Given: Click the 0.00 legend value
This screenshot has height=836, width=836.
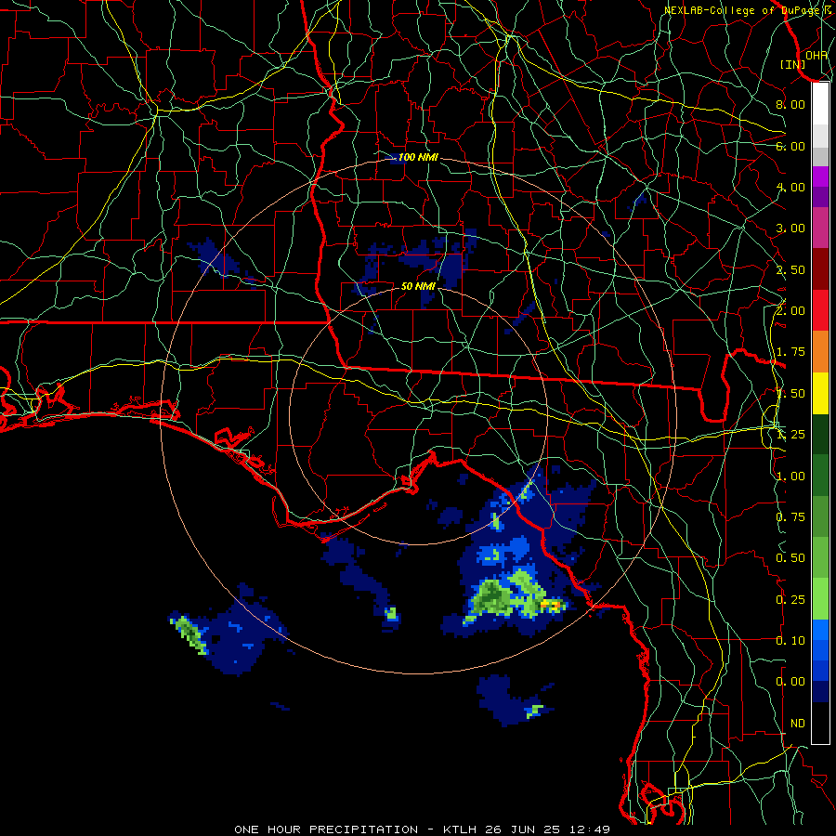Looking at the screenshot, I should [790, 682].
